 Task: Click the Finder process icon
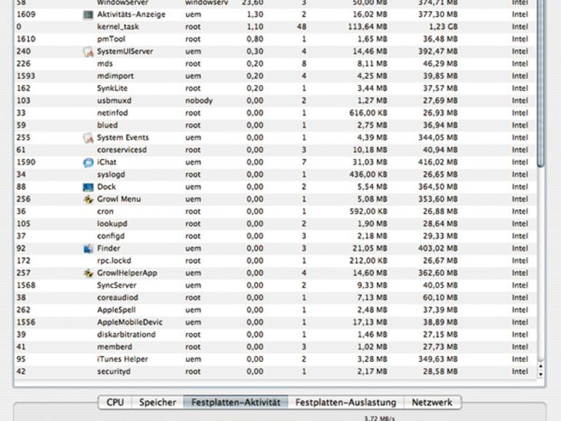[88, 248]
